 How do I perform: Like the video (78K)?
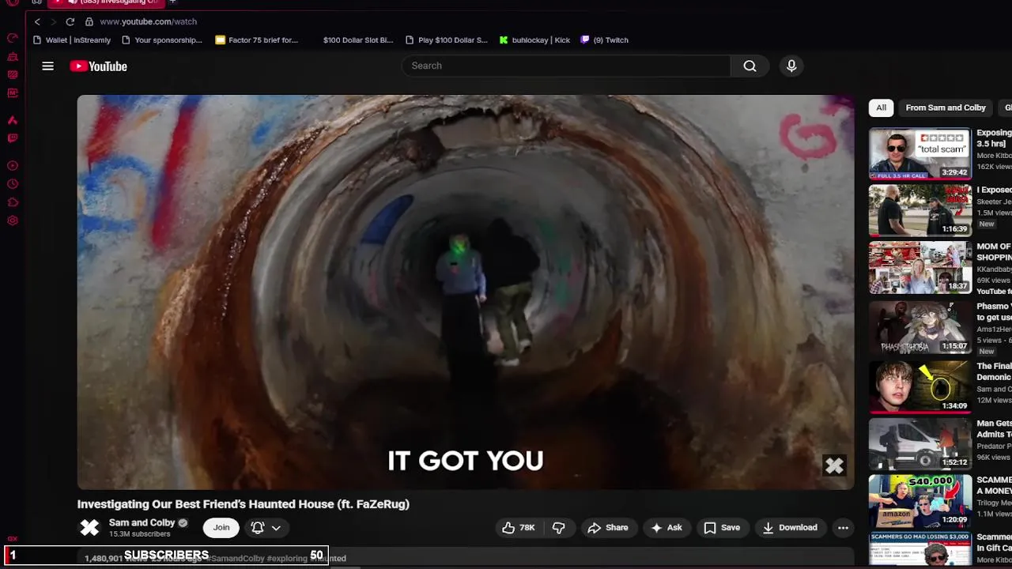pyautogui.click(x=519, y=528)
